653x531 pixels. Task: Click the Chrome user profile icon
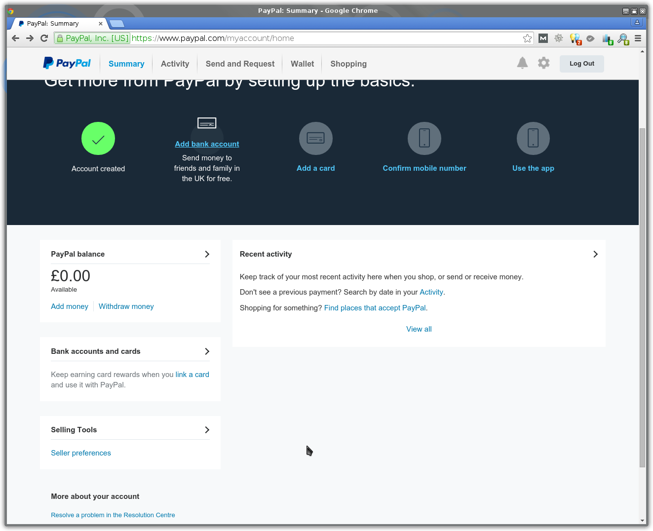(637, 22)
